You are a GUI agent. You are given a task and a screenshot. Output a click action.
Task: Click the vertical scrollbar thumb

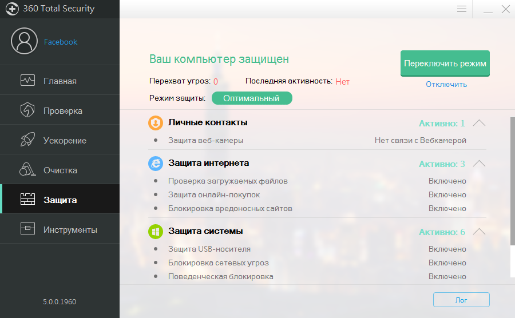click(512, 181)
